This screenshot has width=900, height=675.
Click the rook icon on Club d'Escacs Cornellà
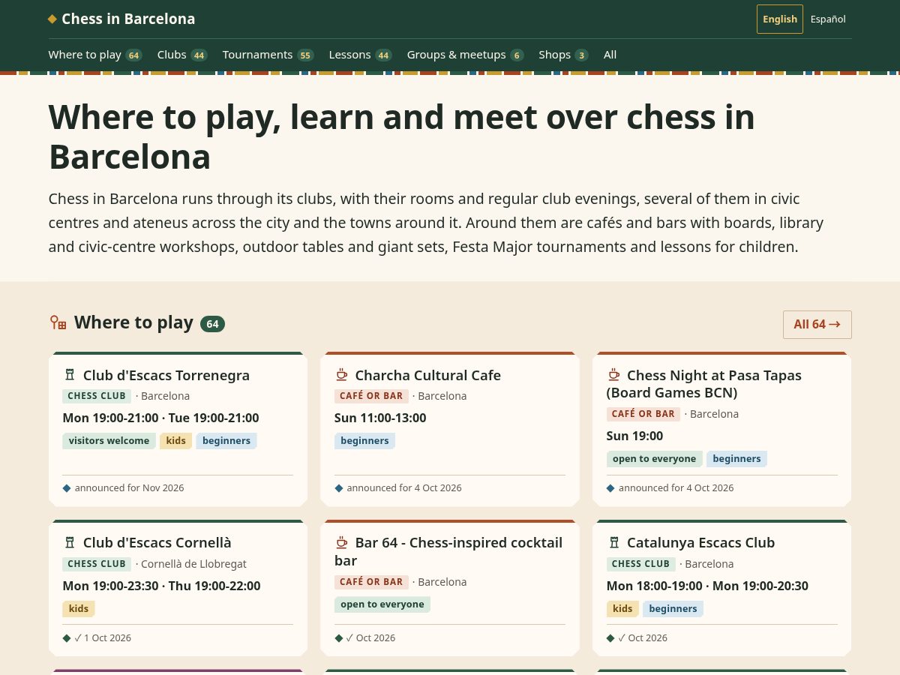click(70, 542)
